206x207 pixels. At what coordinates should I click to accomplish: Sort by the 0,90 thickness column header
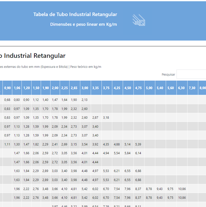coord(7,88)
